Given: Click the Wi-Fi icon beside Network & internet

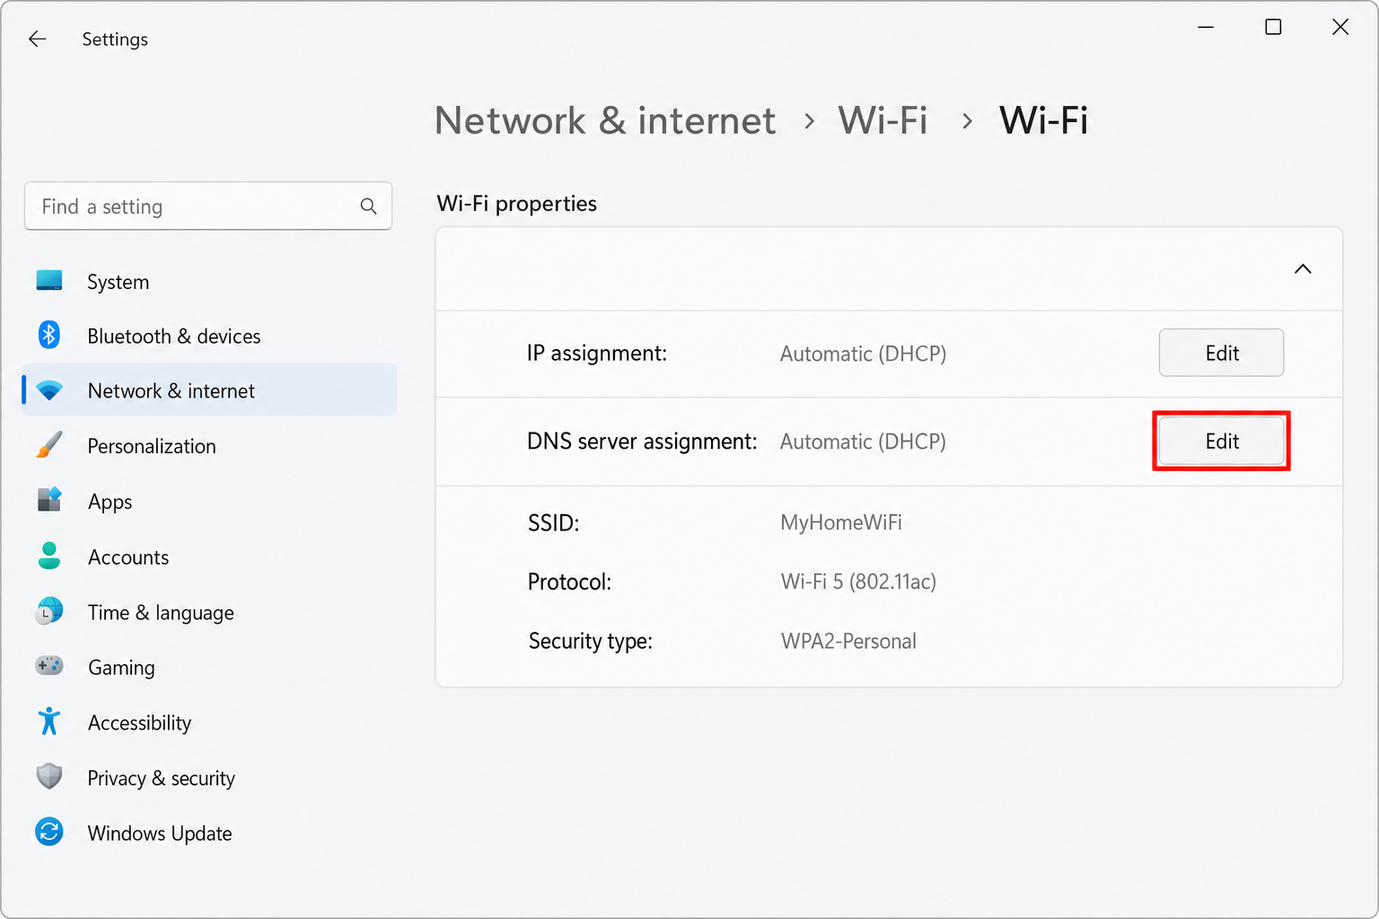Looking at the screenshot, I should [49, 390].
